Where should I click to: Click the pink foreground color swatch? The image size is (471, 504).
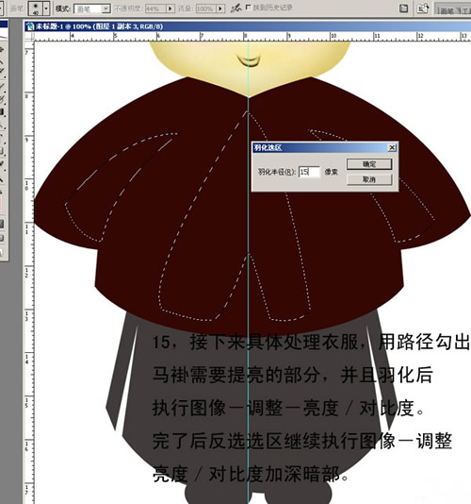pos(1,205)
